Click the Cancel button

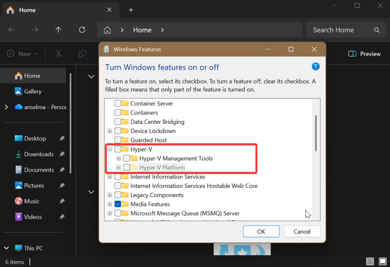coord(302,231)
